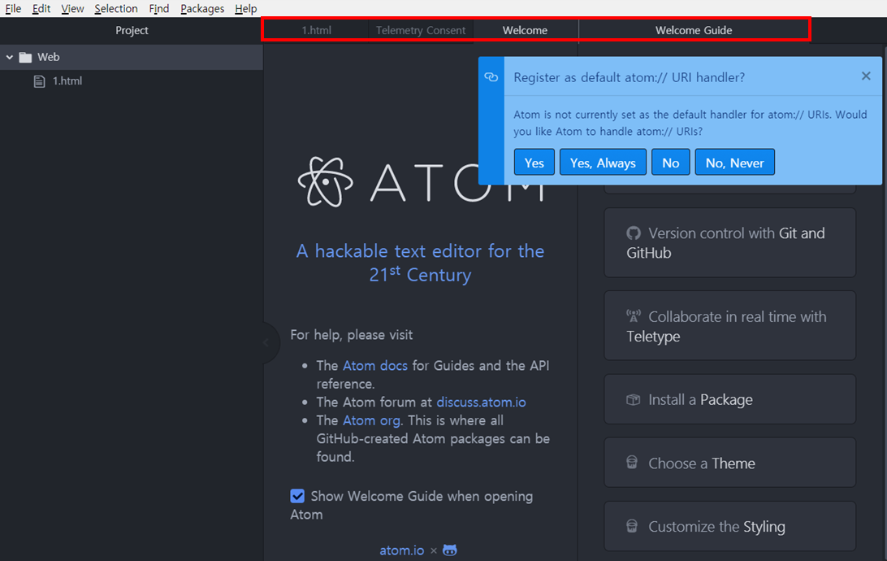
Task: Click the Yes, Always button
Action: click(603, 163)
